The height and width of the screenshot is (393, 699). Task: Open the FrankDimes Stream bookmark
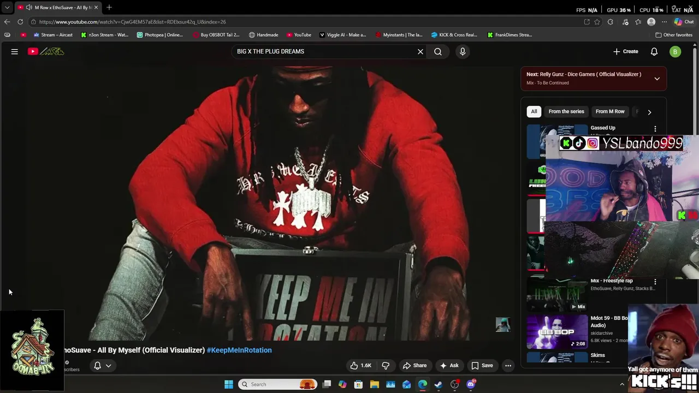(x=510, y=35)
